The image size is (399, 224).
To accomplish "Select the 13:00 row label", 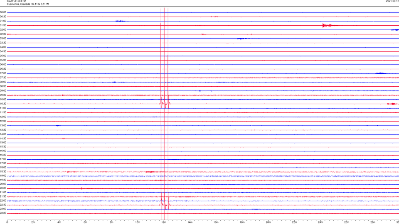I will click(x=3, y=125).
